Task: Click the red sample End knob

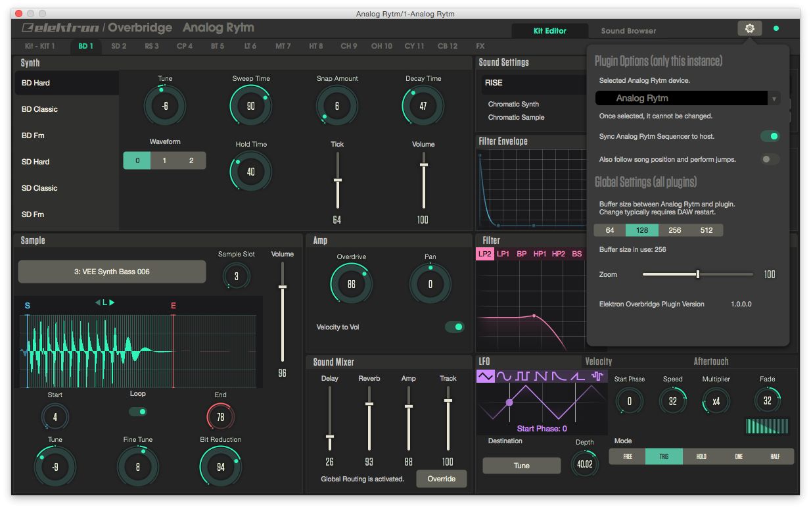Action: pos(220,417)
